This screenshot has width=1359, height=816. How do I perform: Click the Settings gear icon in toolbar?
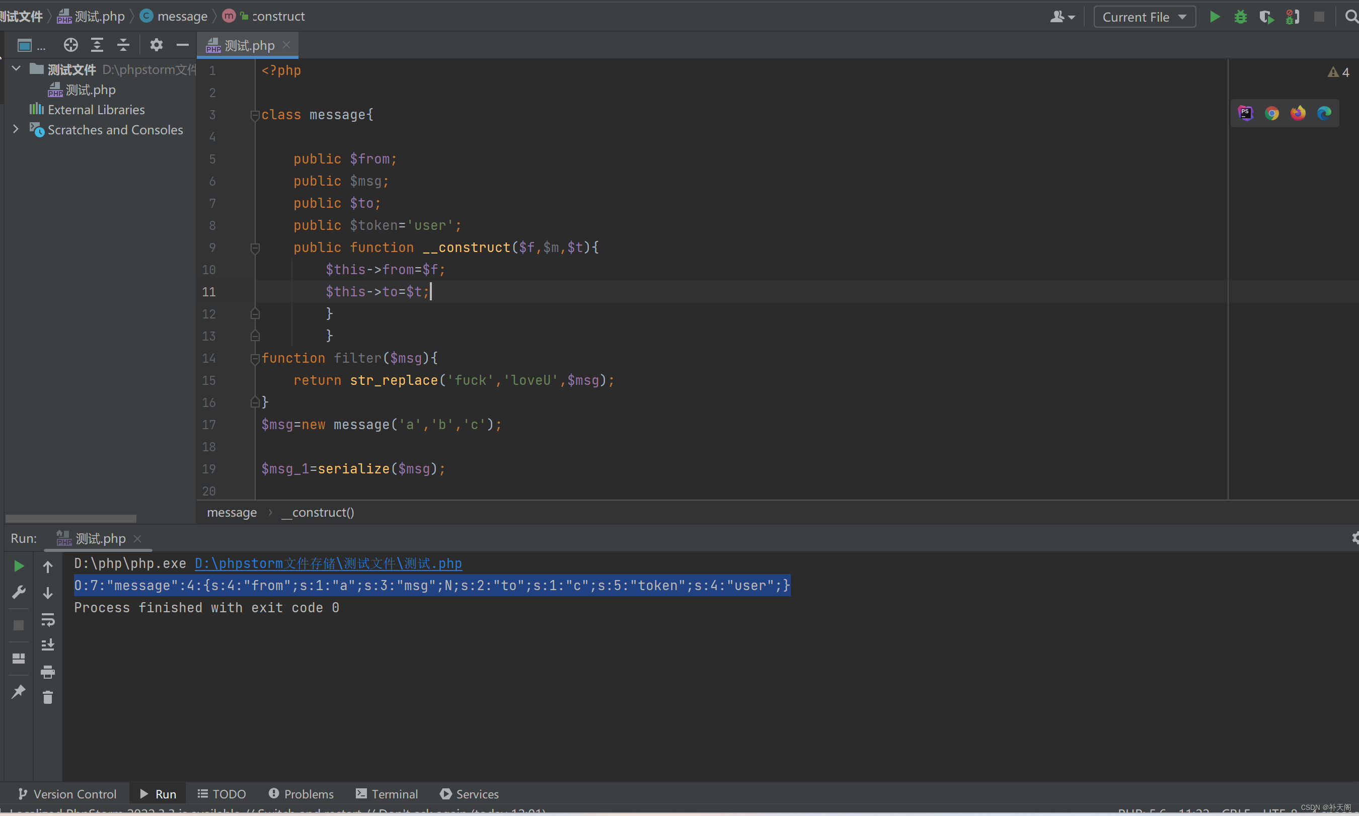[x=155, y=45]
